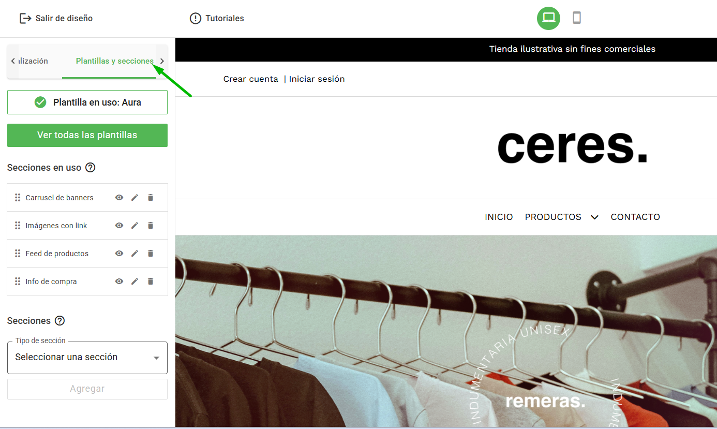Edit the Carrusel de banners section
This screenshot has width=717, height=429.
[x=135, y=197]
